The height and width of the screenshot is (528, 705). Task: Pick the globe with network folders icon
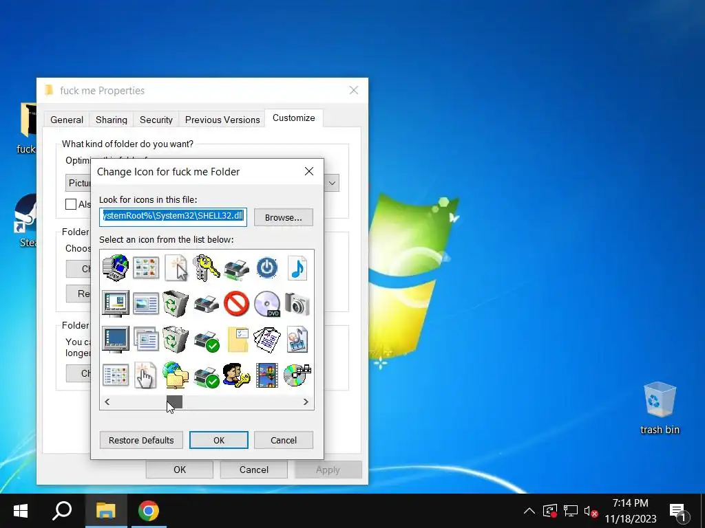coord(176,375)
